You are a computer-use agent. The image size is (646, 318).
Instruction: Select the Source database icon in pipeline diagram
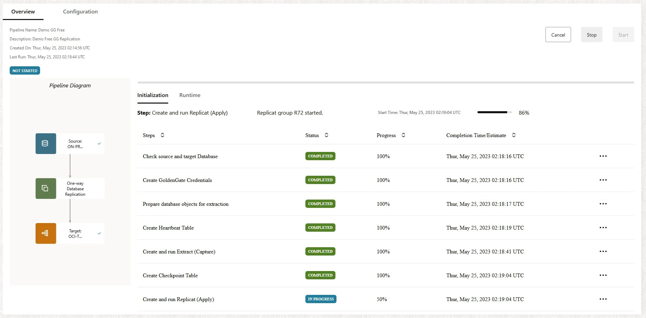pos(45,144)
